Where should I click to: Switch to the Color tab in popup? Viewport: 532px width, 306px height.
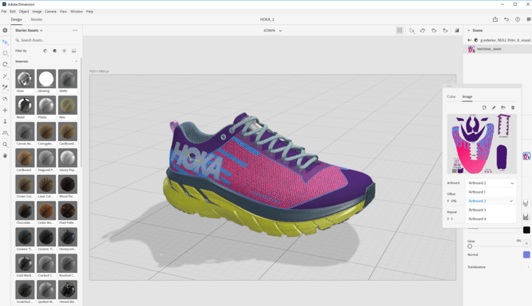[451, 96]
